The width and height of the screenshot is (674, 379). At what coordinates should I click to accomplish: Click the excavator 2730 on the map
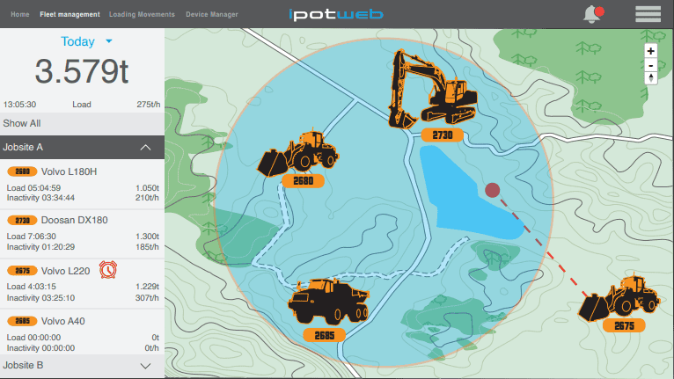431,88
